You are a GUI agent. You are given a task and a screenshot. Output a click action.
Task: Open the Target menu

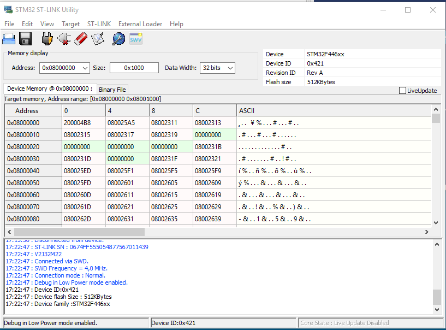coord(70,24)
